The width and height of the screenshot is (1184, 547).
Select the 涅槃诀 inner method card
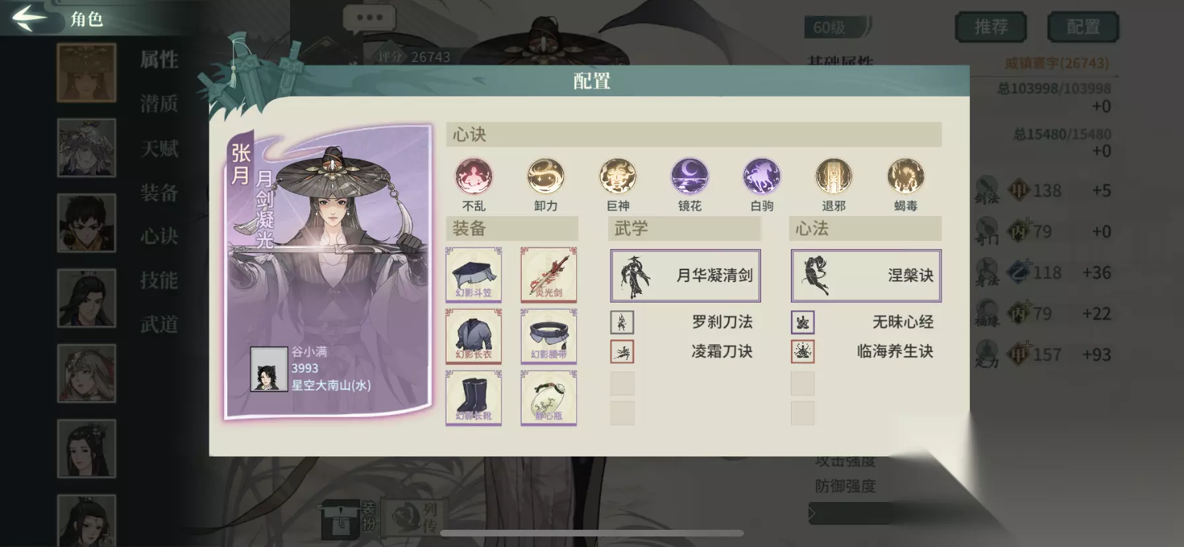point(866,275)
